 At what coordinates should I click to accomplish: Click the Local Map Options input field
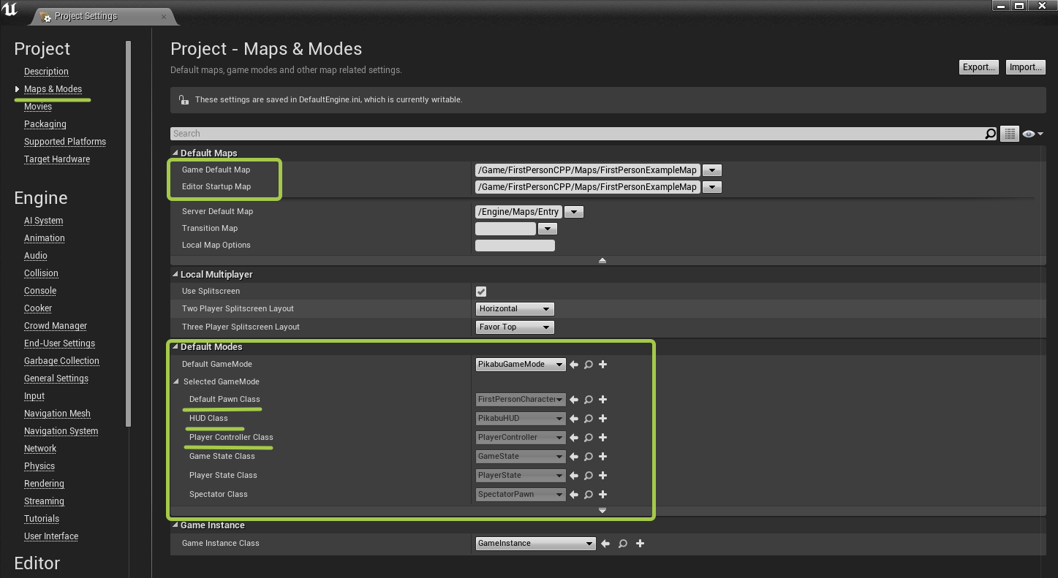(x=515, y=246)
